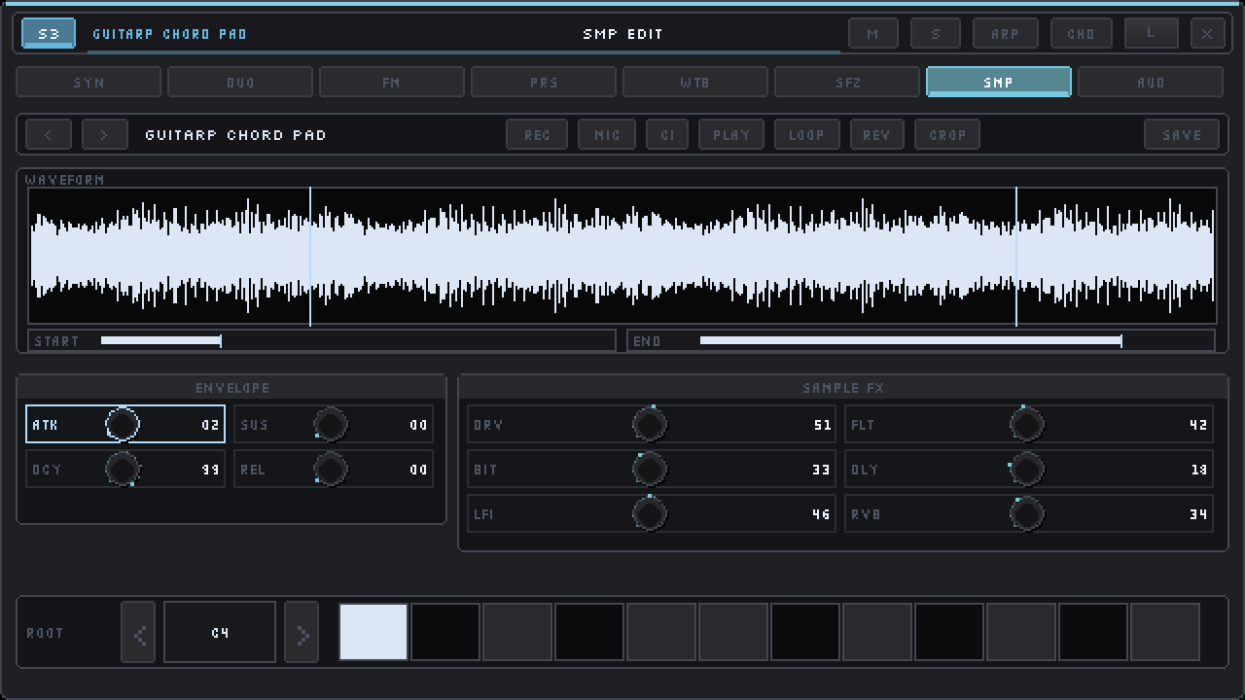Click the highlighted C root key pad
Viewport: 1245px width, 700px height.
click(x=373, y=632)
